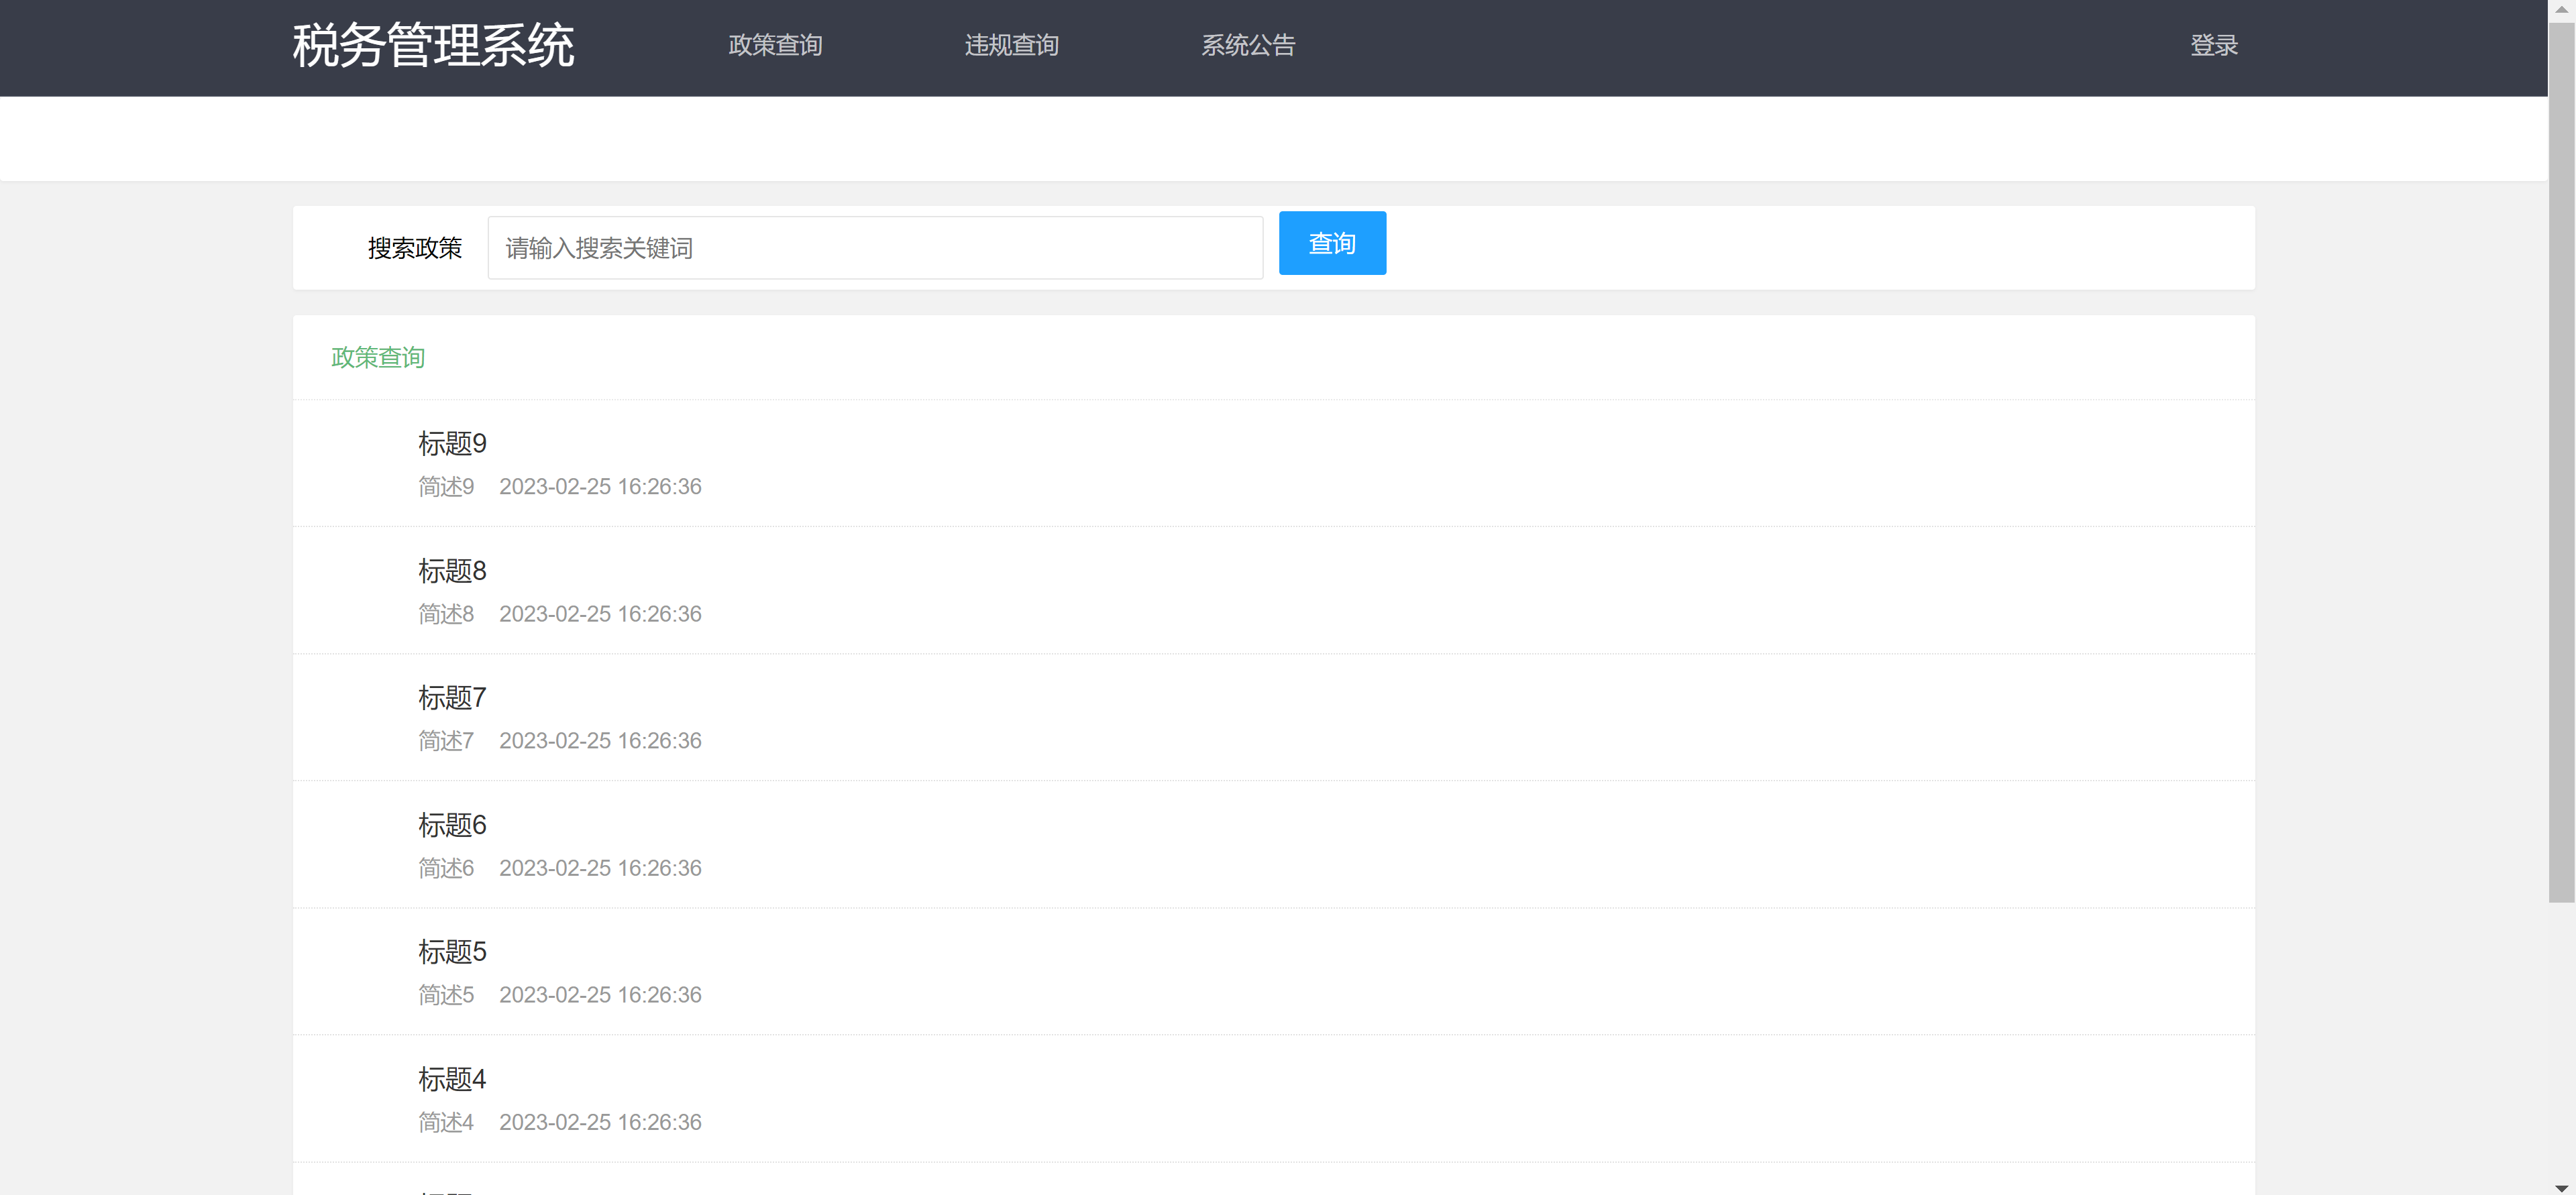Click the 搜索政策 label
2576x1195 pixels.
pos(415,248)
